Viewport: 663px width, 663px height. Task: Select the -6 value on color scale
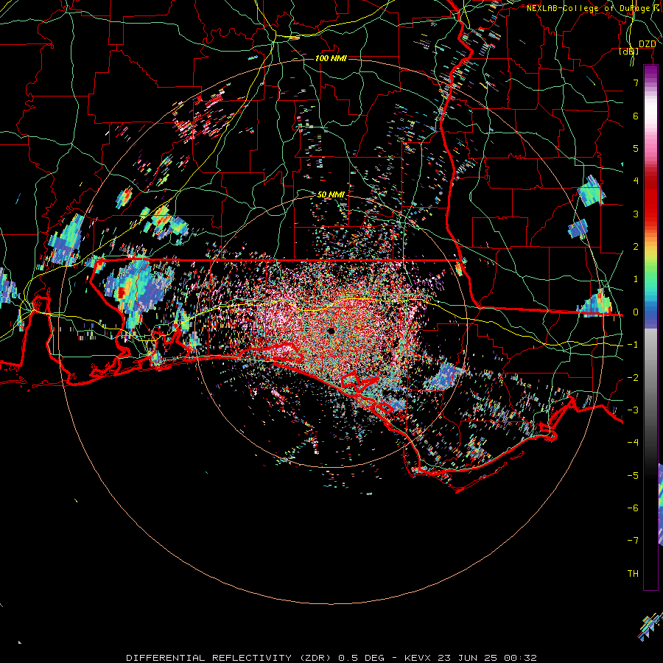pos(633,508)
